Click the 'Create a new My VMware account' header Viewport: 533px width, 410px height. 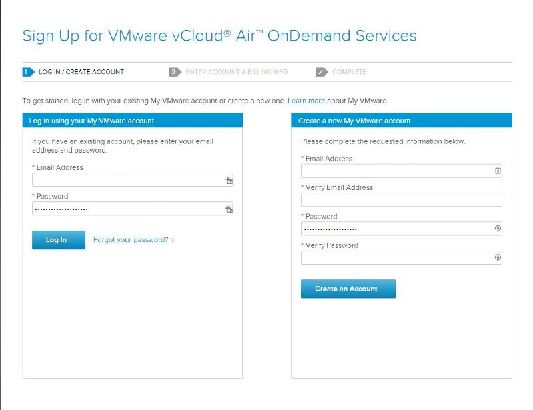pyautogui.click(x=402, y=121)
